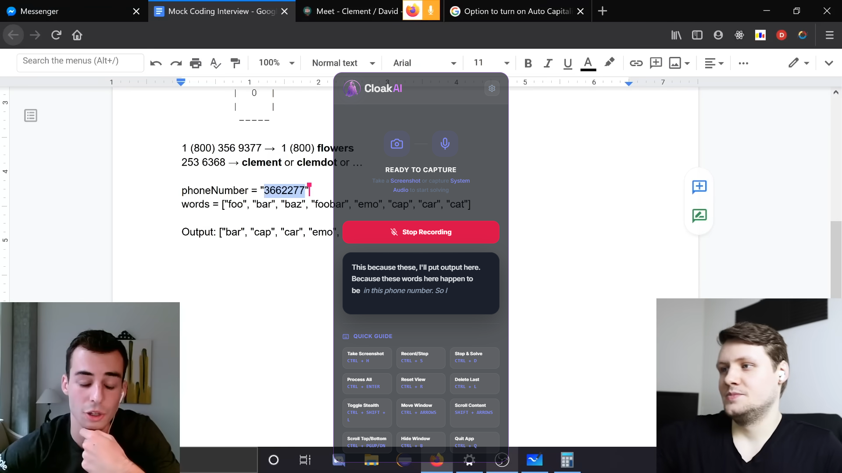The height and width of the screenshot is (473, 842).
Task: Click the print icon in toolbar
Action: 196,63
